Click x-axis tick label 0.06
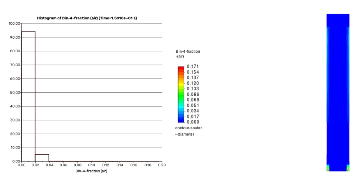The image size is (360, 182). [x=64, y=165]
